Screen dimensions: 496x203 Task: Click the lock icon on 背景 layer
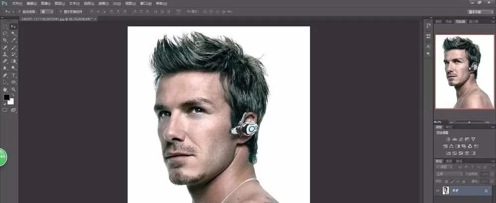486,191
